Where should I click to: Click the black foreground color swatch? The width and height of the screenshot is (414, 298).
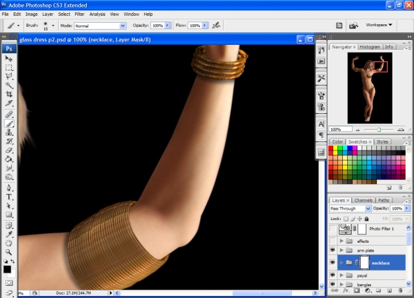click(7, 269)
